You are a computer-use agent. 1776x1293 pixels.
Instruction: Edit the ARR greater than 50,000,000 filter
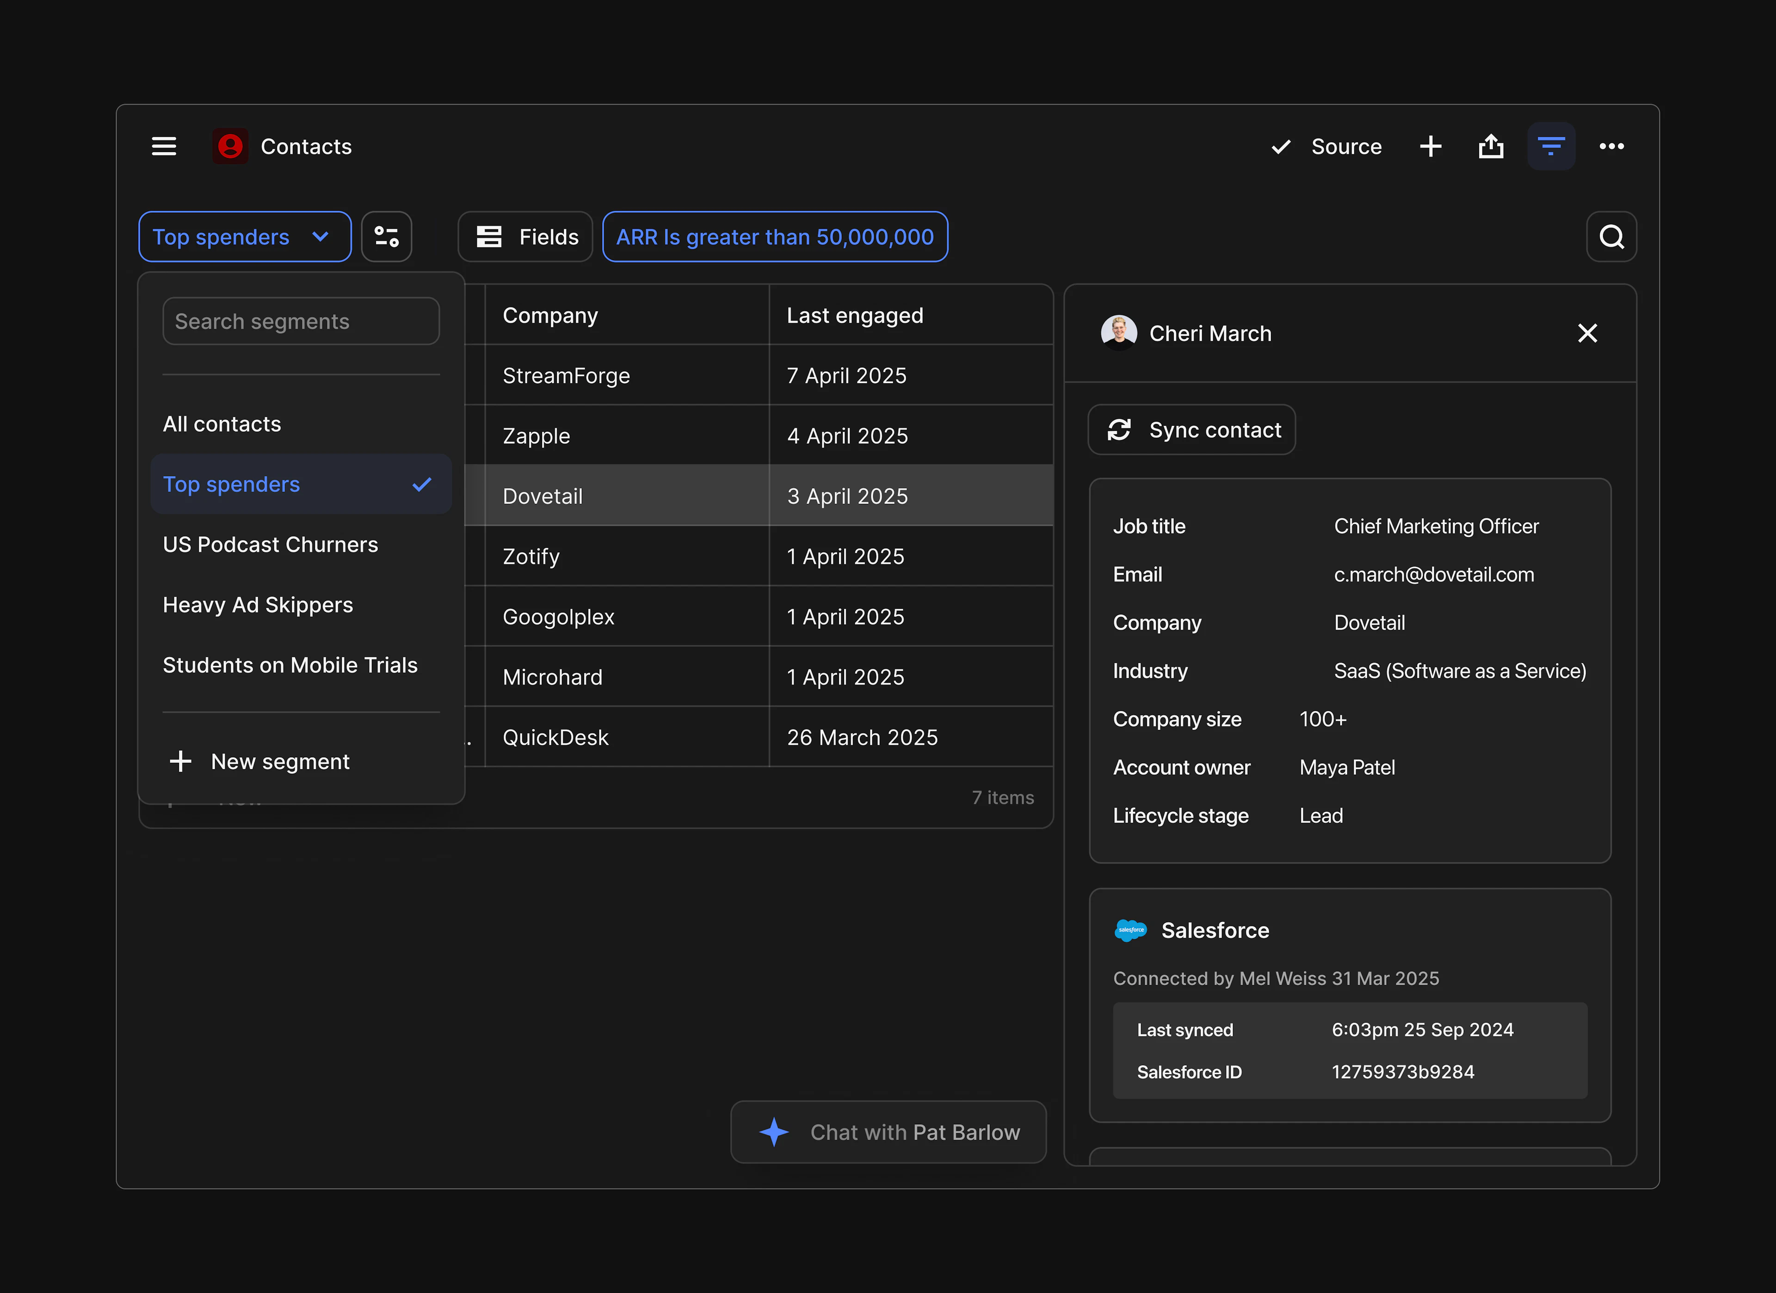tap(774, 236)
